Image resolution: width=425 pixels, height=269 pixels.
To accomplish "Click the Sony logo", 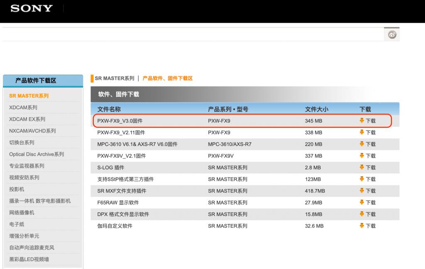I will point(32,8).
